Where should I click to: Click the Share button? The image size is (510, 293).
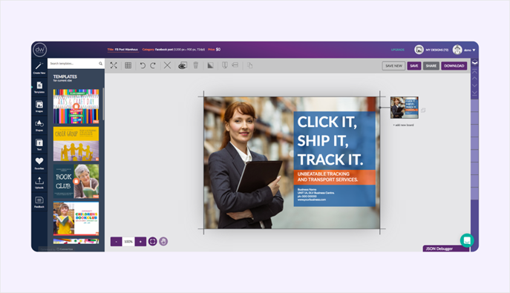tap(431, 66)
